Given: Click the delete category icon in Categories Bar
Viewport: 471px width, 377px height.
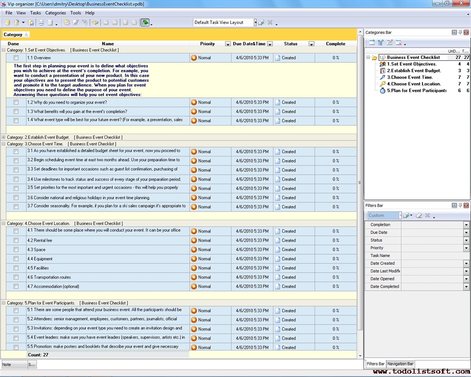Looking at the screenshot, I should click(399, 43).
